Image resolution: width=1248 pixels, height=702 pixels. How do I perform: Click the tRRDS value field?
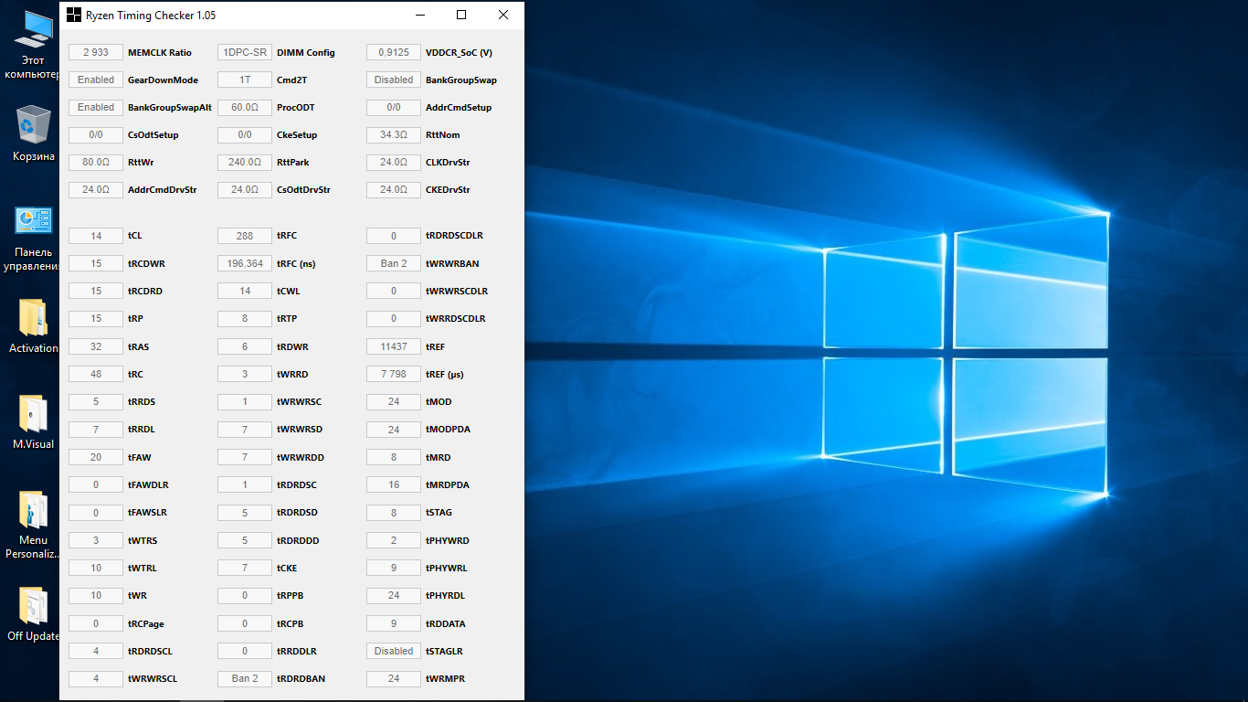click(x=96, y=402)
